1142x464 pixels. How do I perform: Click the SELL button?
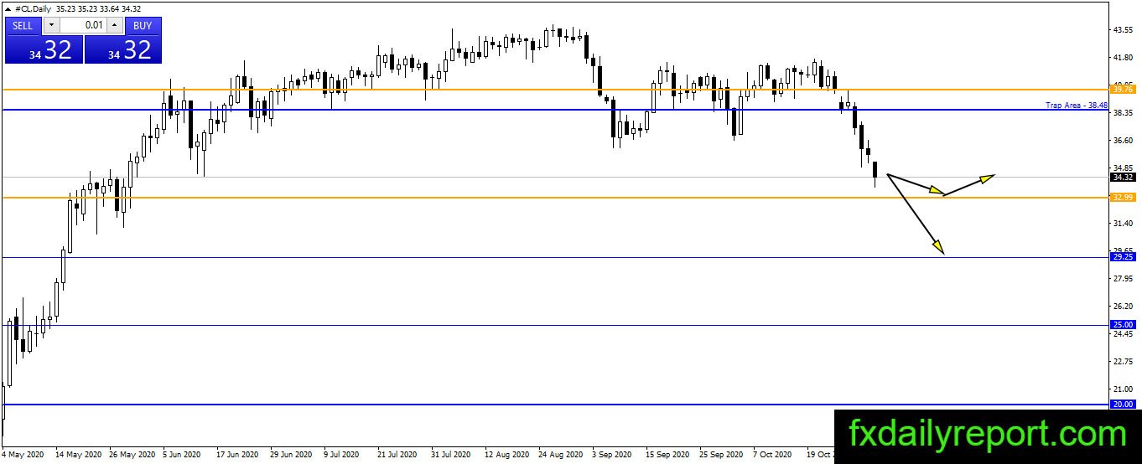pos(23,25)
